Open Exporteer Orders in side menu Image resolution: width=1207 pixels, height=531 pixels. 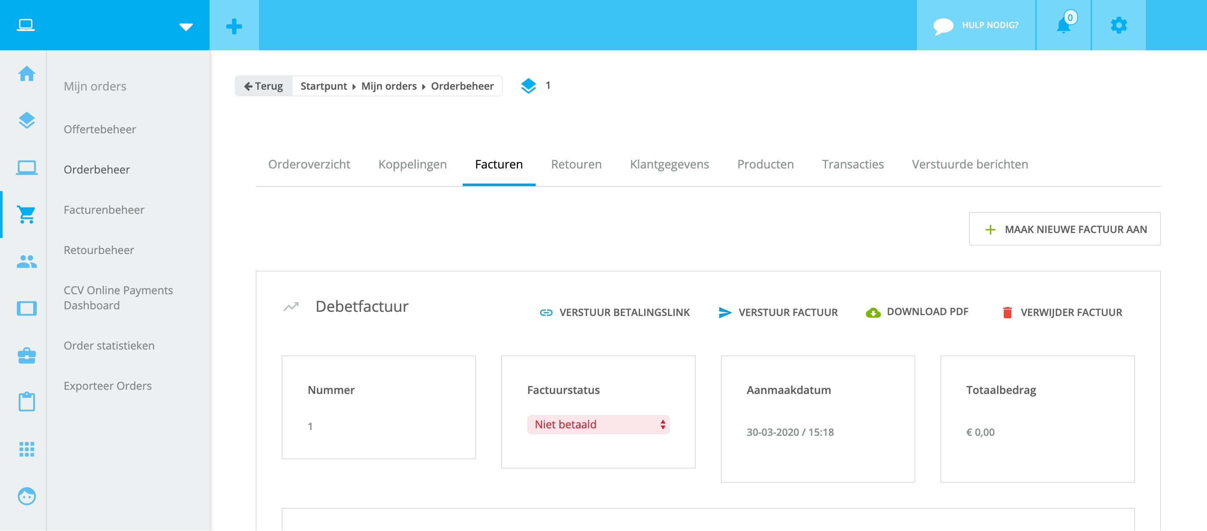[x=108, y=386]
